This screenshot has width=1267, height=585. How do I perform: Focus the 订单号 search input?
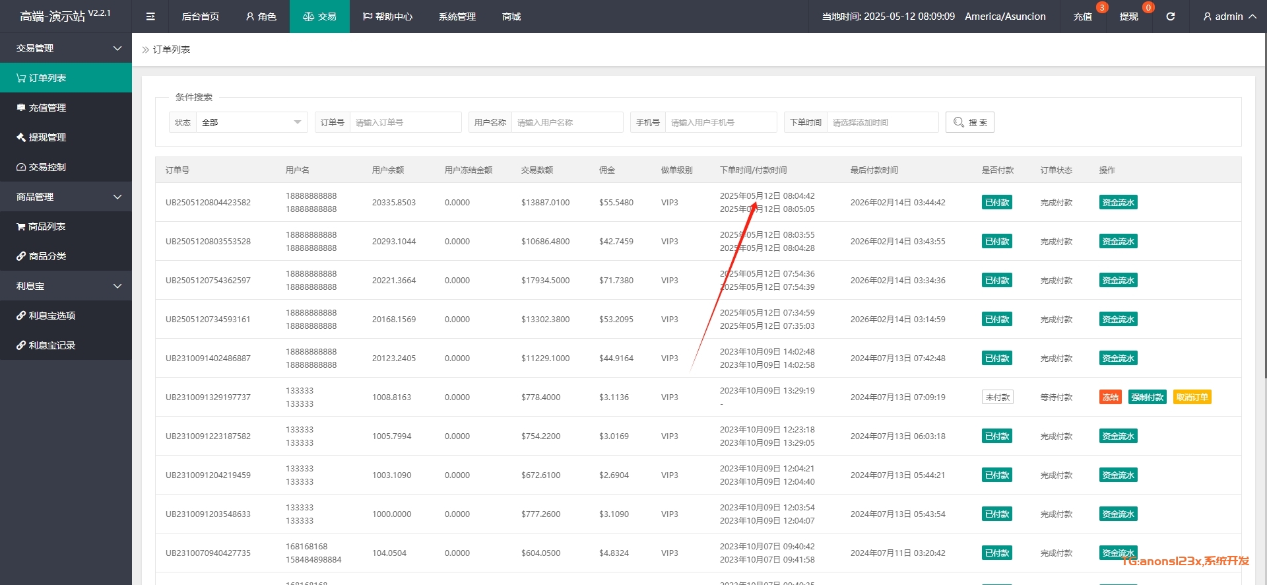pyautogui.click(x=405, y=122)
